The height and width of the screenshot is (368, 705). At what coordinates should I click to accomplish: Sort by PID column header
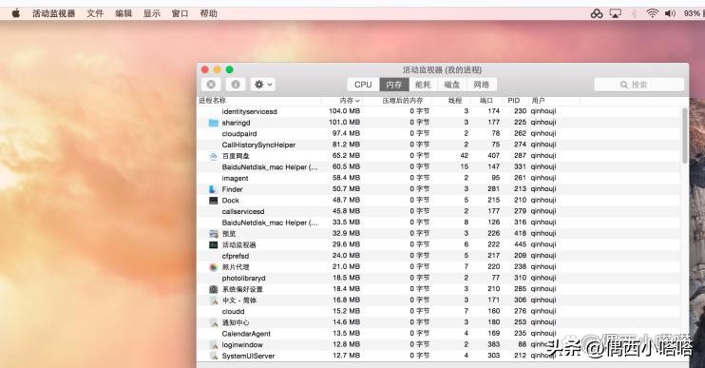click(x=515, y=101)
